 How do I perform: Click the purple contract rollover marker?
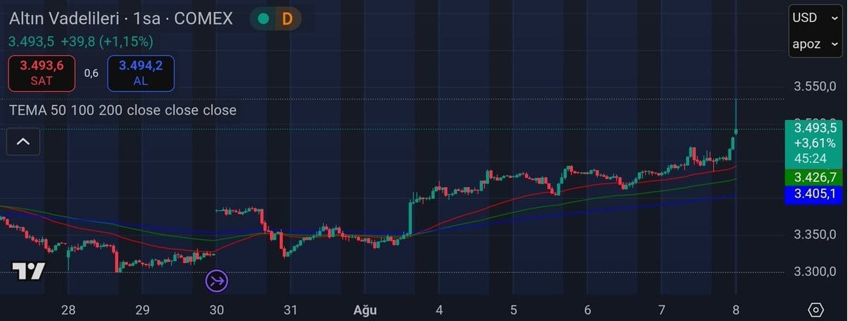pyautogui.click(x=217, y=281)
